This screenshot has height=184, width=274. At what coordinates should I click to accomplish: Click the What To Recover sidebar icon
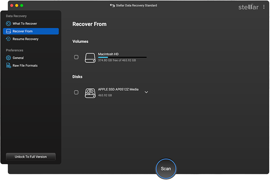8,24
